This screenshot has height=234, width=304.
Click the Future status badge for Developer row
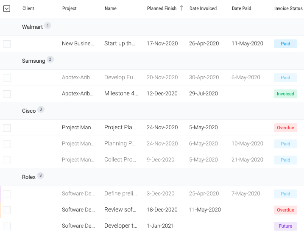click(x=285, y=226)
